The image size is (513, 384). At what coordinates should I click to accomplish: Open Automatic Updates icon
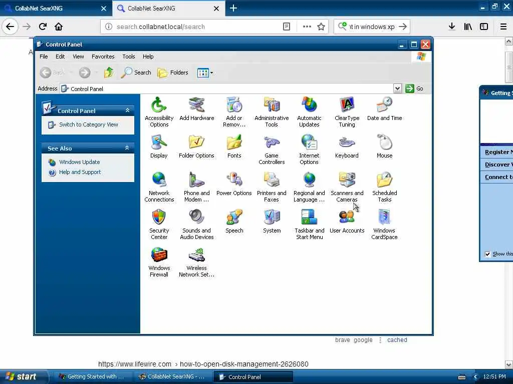click(x=309, y=112)
